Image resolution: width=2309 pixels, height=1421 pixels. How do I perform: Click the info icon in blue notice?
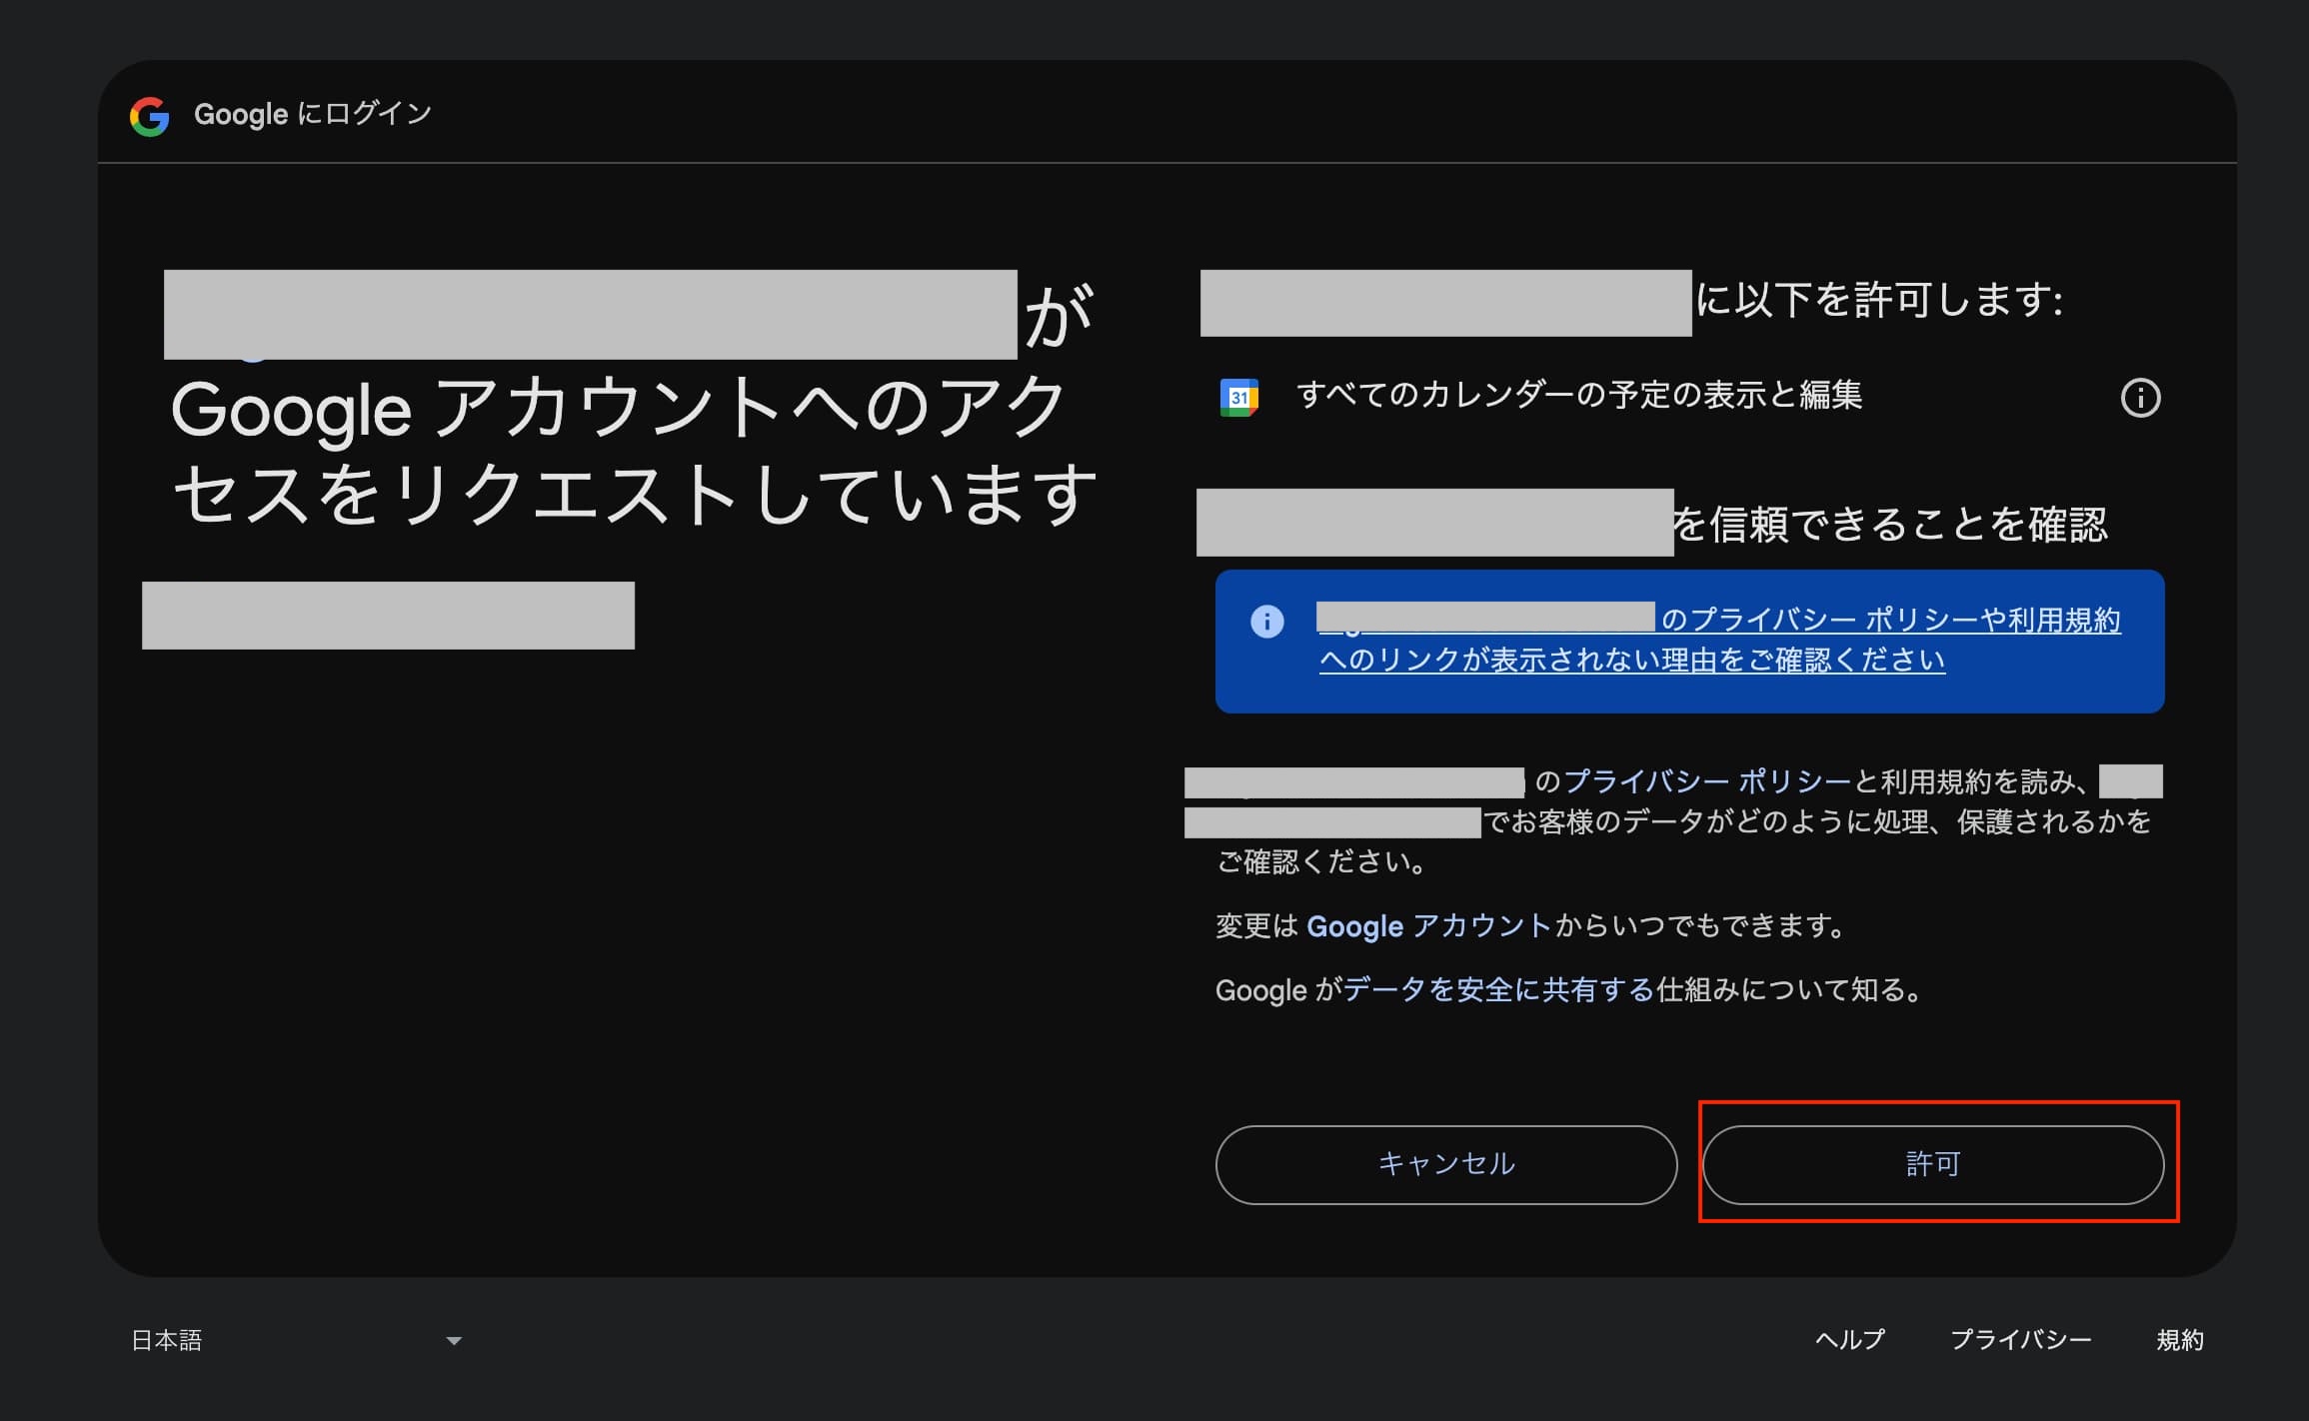click(1266, 622)
